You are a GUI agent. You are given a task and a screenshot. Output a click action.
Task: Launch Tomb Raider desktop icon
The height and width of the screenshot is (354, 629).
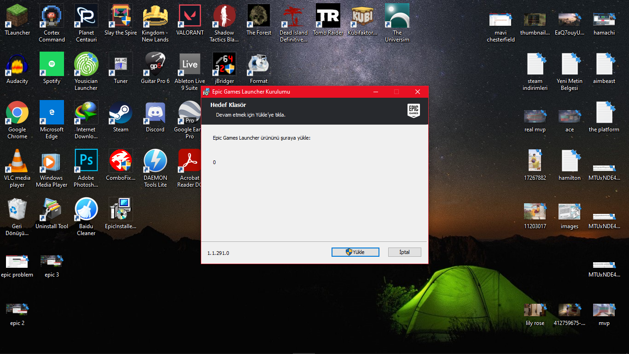[x=328, y=20]
